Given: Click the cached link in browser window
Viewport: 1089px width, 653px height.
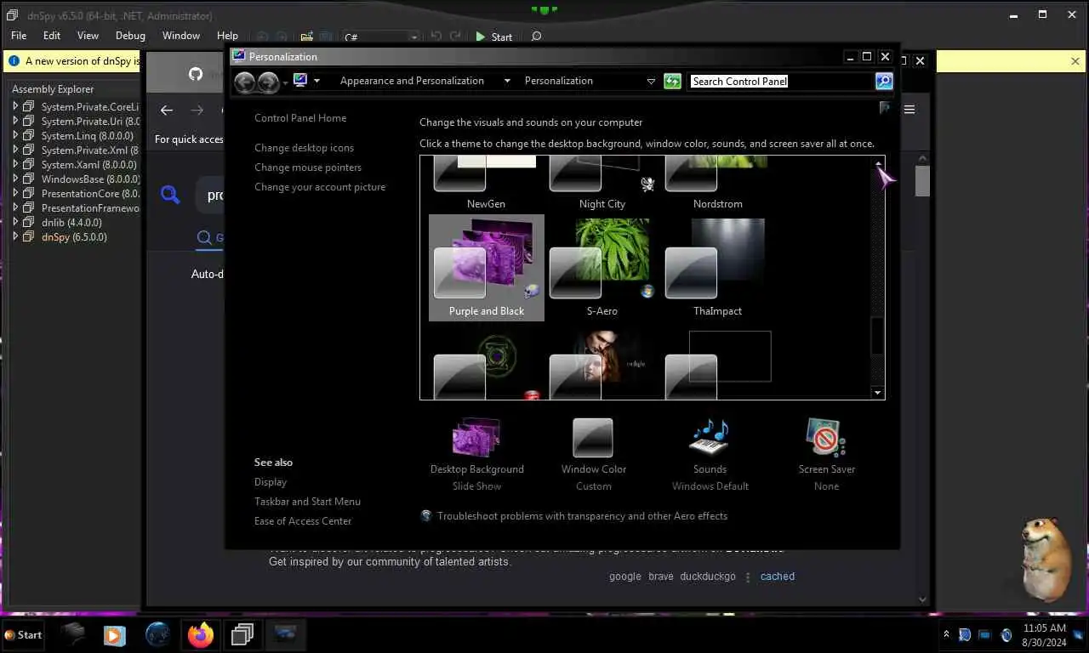Looking at the screenshot, I should (x=778, y=576).
